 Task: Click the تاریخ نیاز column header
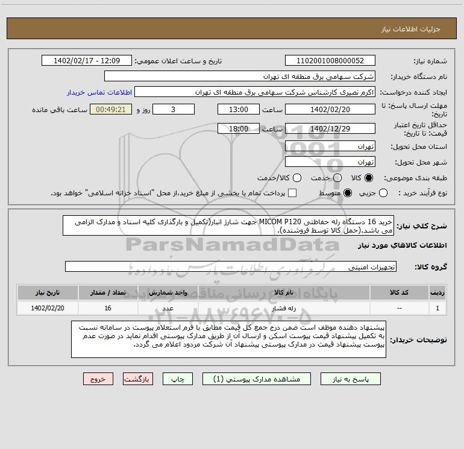[x=48, y=292]
